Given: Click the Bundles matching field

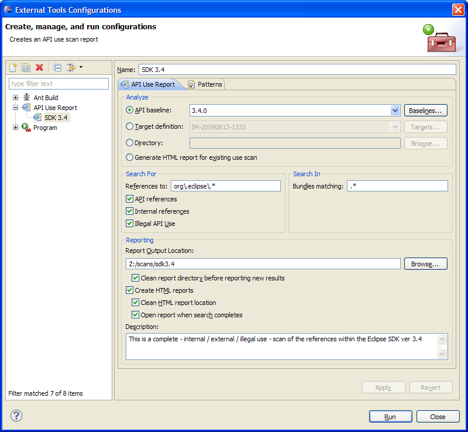Looking at the screenshot, I should click(397, 186).
